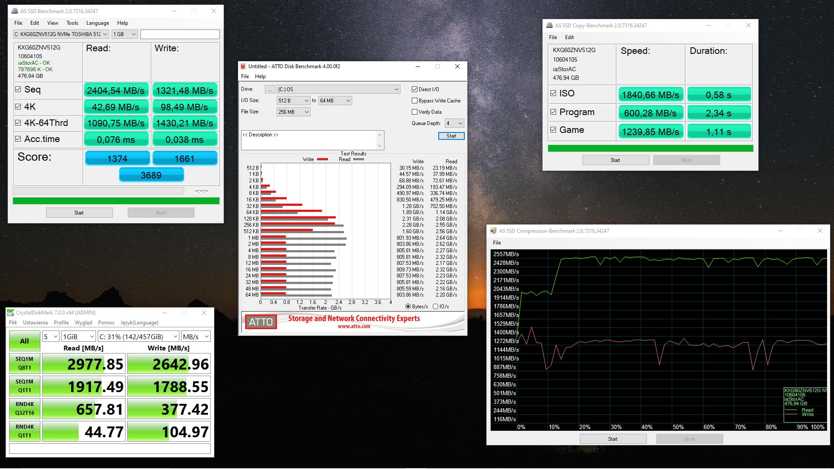Open the Tools menu in AS SSD
This screenshot has width=834, height=469.
point(72,23)
